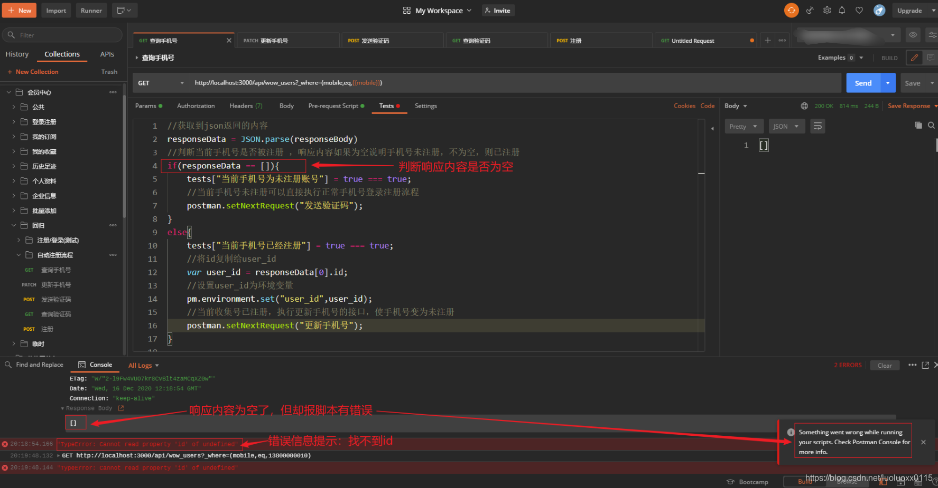Screen dimensions: 938x488
Task: Search in response body icon
Action: point(931,125)
